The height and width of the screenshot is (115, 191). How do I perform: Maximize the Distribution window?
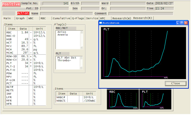click(x=182, y=23)
